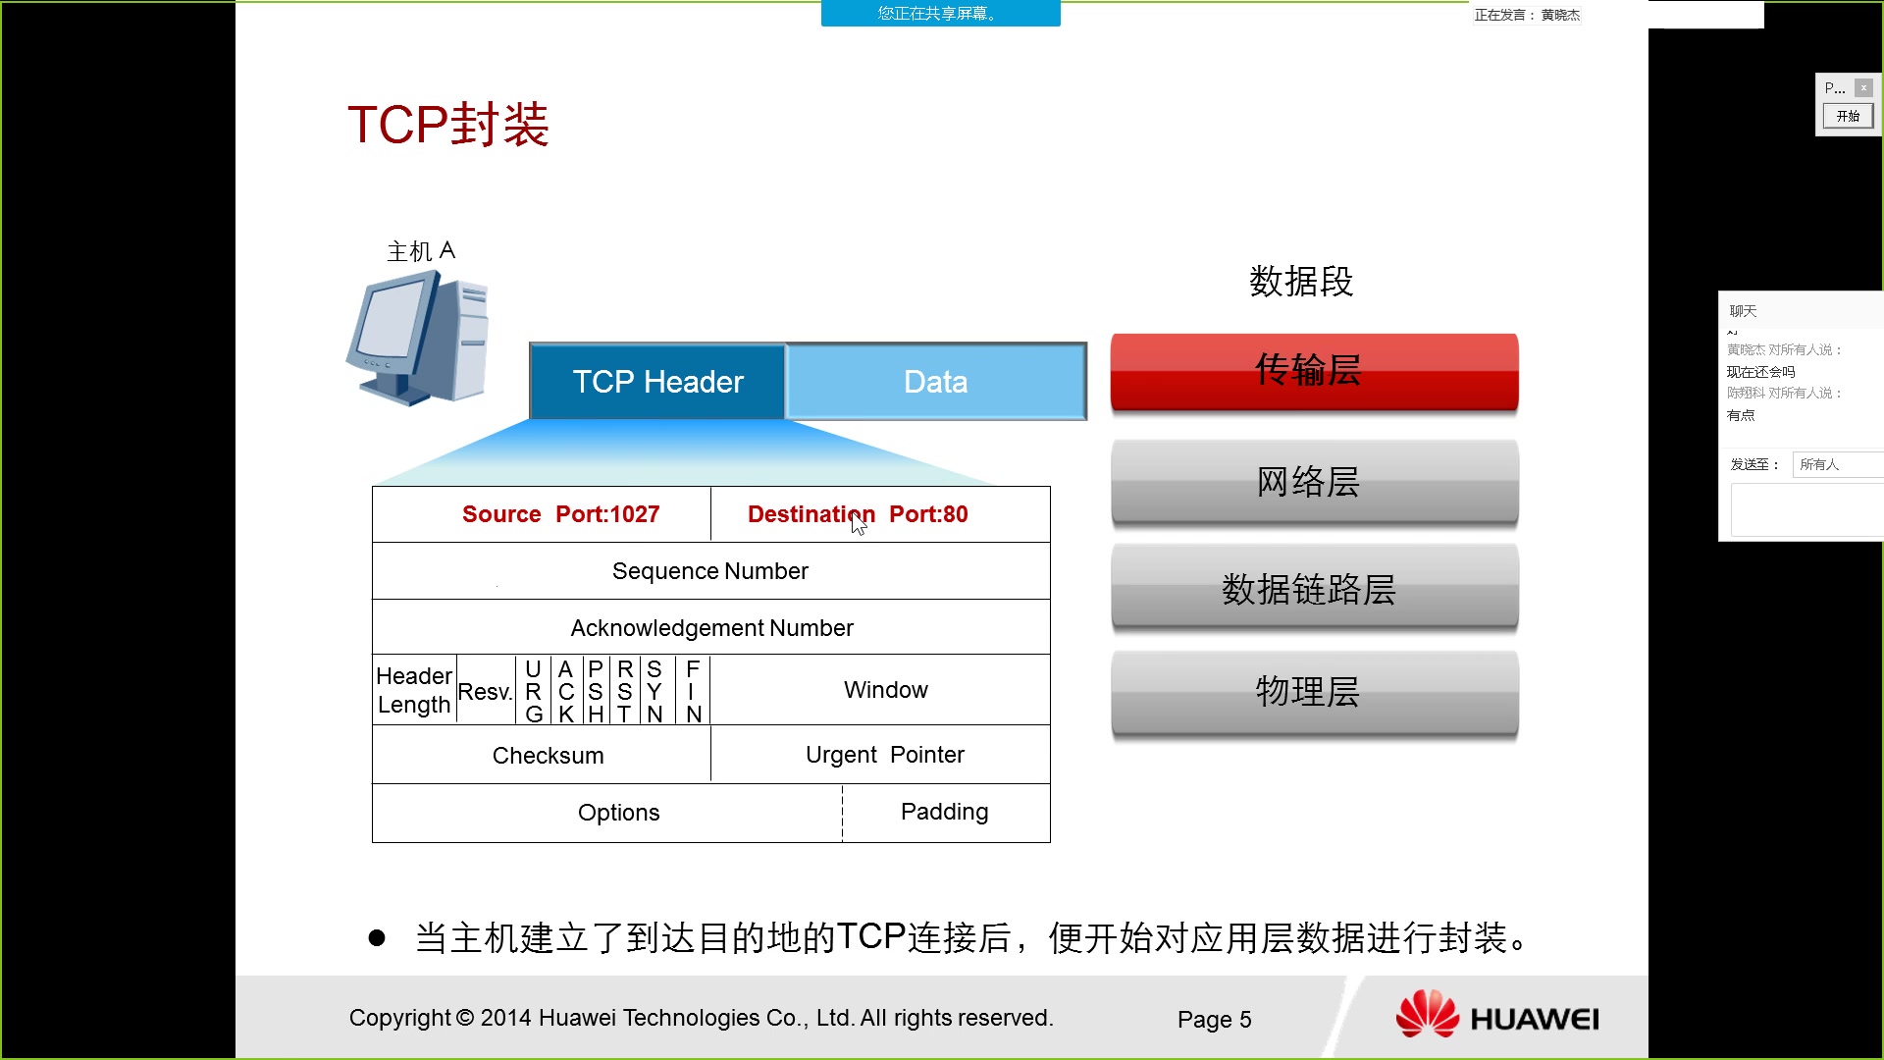The height and width of the screenshot is (1060, 1884).
Task: Click the 主机 A label
Action: (x=421, y=251)
